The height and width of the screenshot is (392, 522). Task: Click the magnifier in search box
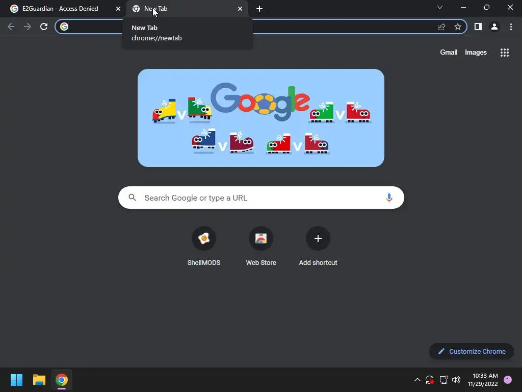point(132,198)
